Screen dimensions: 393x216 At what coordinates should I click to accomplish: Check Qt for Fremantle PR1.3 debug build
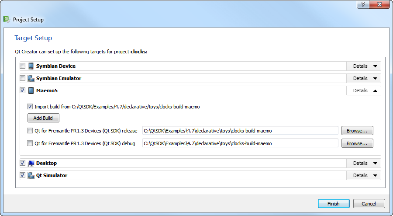30,143
